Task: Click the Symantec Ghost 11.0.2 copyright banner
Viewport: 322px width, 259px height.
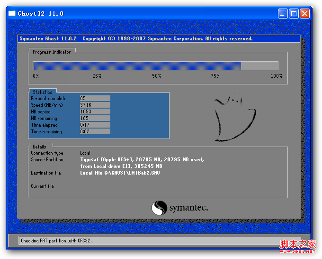Action: tap(159, 39)
